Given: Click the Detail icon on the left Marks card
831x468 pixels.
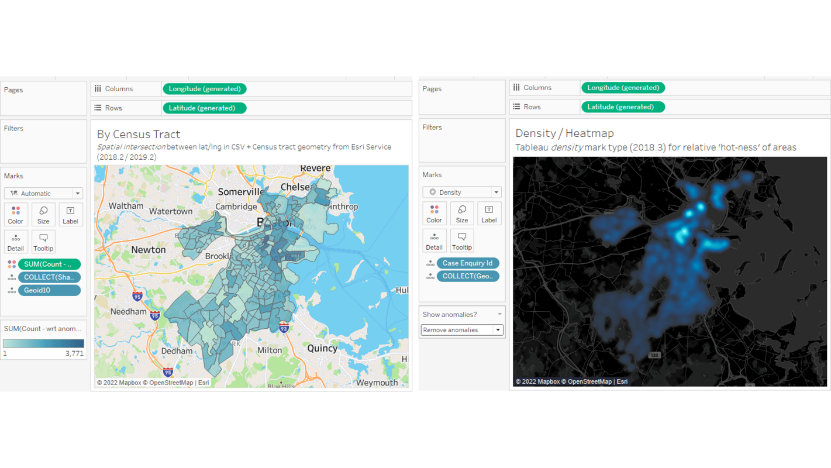Looking at the screenshot, I should pyautogui.click(x=15, y=241).
